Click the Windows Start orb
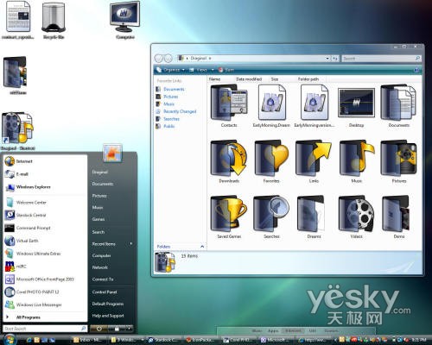The height and width of the screenshot is (345, 432). pyautogui.click(x=10, y=339)
